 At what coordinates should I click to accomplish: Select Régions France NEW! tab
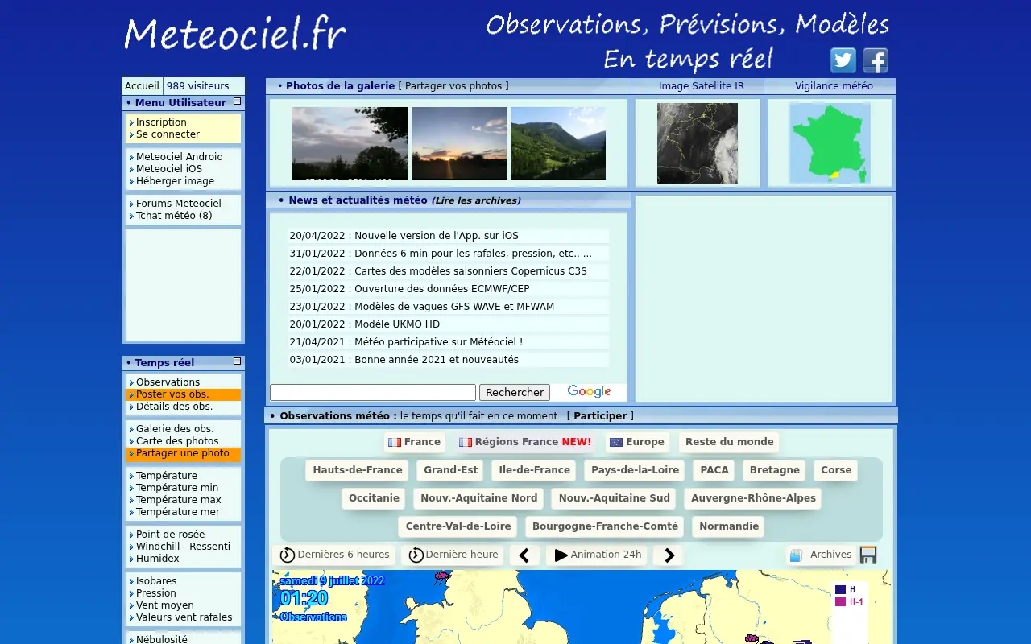(x=525, y=442)
